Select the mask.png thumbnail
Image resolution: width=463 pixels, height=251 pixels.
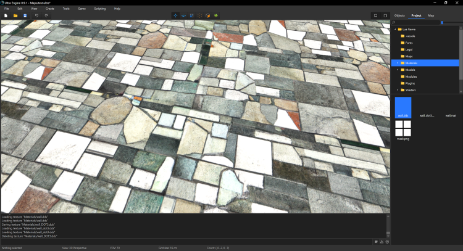point(403,130)
